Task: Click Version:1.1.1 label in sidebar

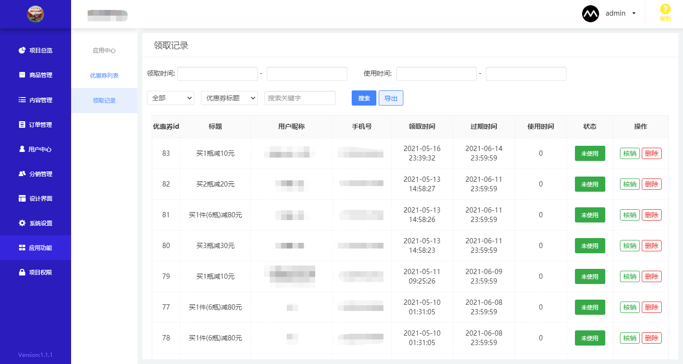Action: pyautogui.click(x=36, y=355)
